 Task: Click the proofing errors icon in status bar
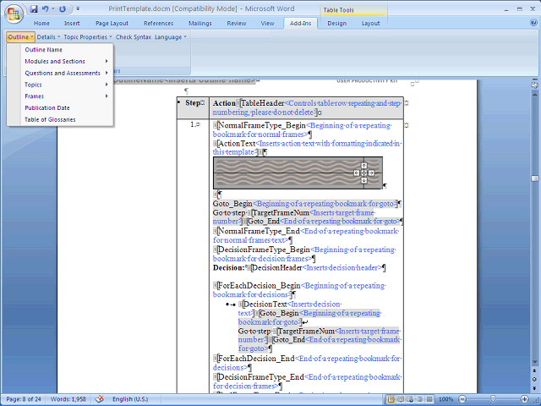point(100,399)
